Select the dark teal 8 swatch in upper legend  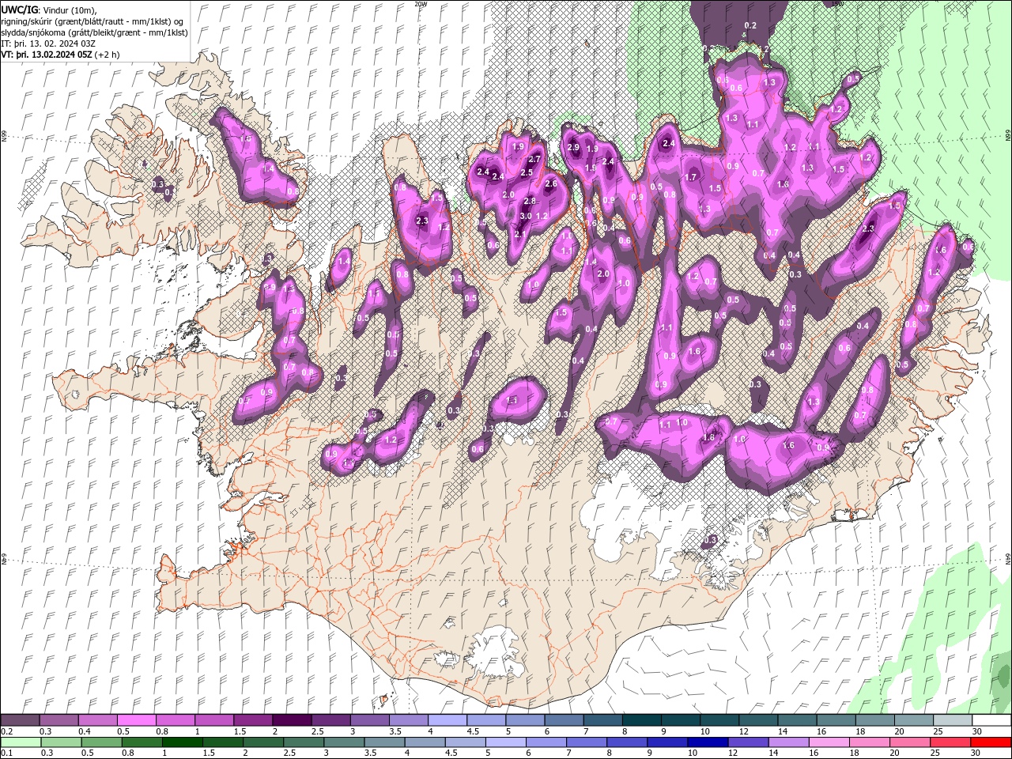click(641, 720)
